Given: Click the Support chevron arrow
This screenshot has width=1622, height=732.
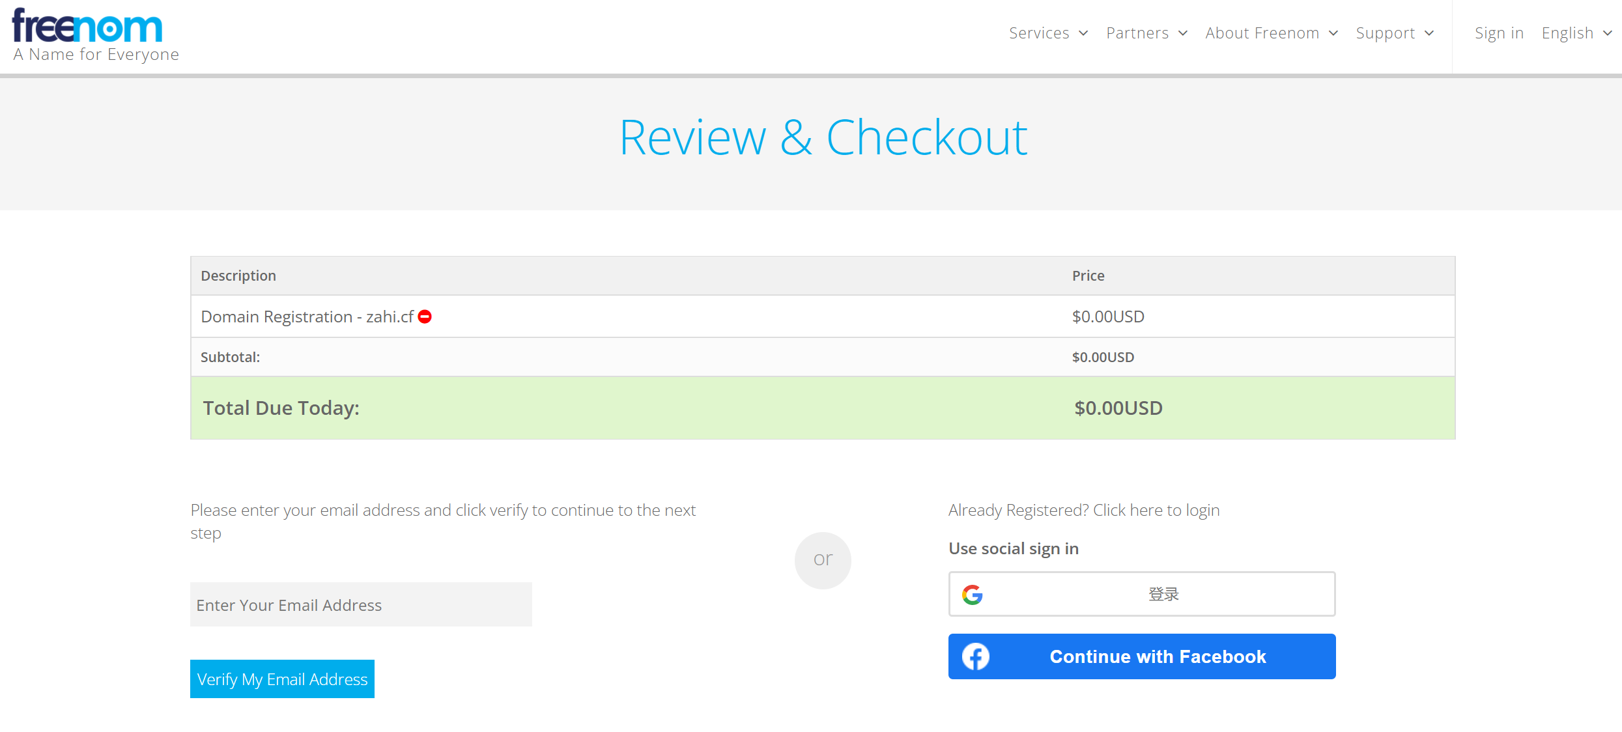Looking at the screenshot, I should [1429, 33].
